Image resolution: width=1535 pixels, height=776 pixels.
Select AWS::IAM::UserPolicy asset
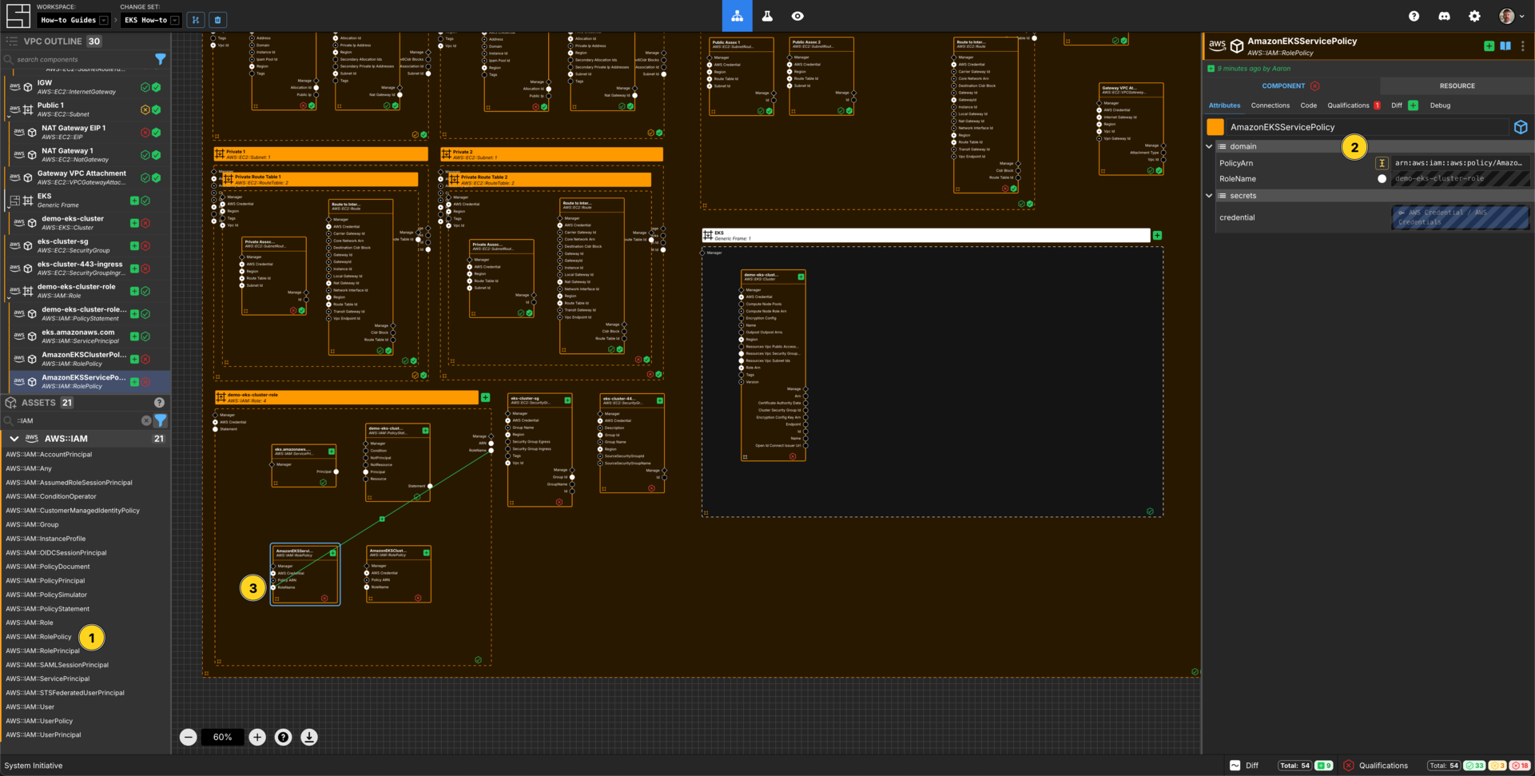(39, 721)
